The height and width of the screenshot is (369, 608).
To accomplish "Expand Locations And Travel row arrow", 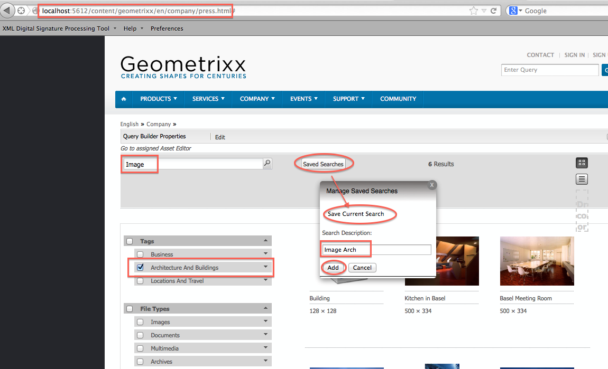I will [265, 280].
